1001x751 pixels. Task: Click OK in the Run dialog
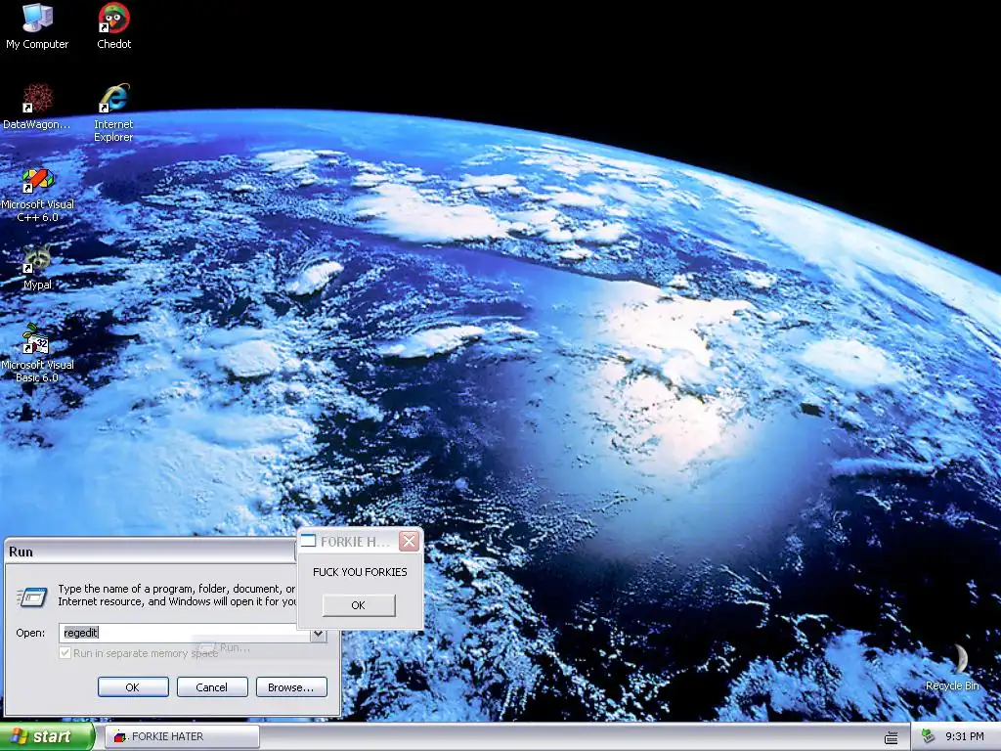[133, 687]
